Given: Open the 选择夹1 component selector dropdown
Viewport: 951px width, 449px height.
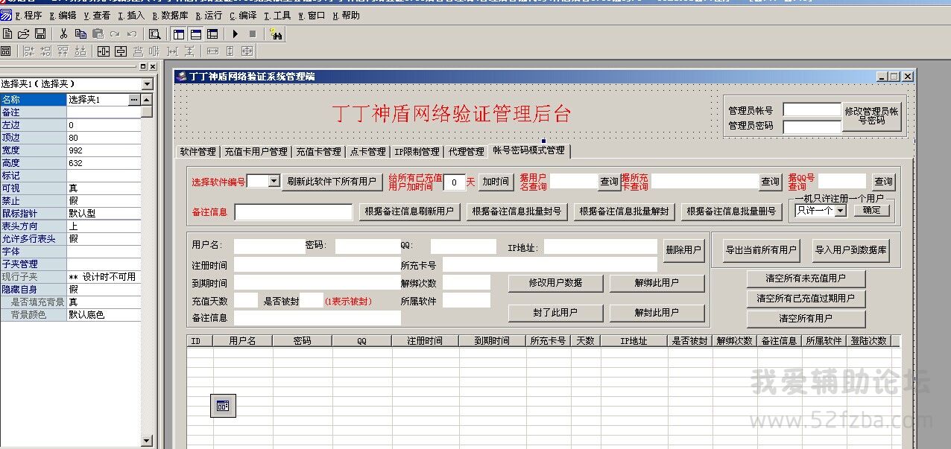Looking at the screenshot, I should click(x=147, y=84).
